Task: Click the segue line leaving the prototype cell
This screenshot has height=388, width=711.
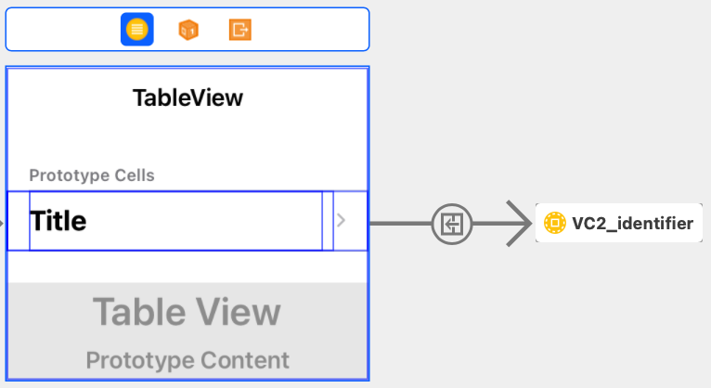Action: [399, 223]
